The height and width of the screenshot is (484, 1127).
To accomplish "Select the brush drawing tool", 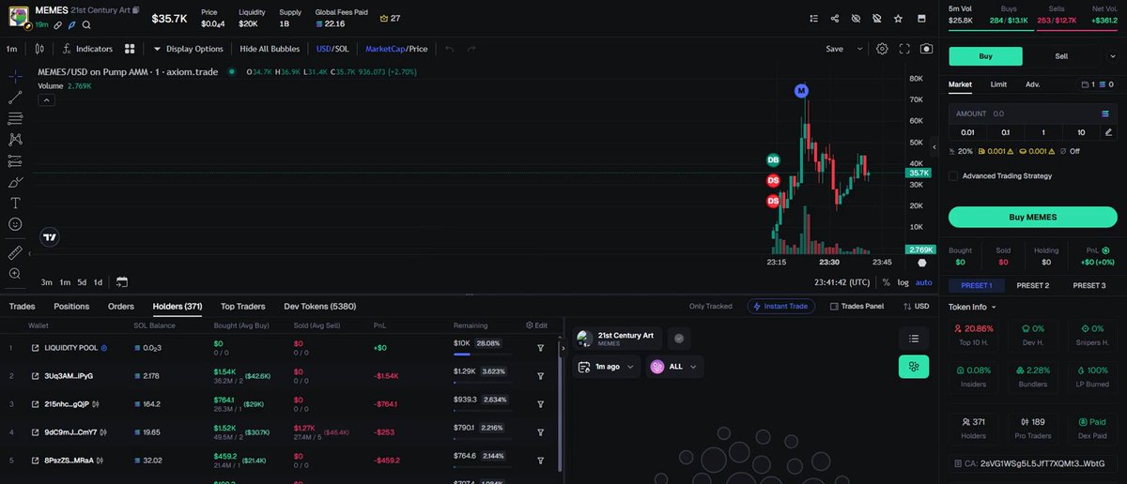I will pyautogui.click(x=15, y=182).
